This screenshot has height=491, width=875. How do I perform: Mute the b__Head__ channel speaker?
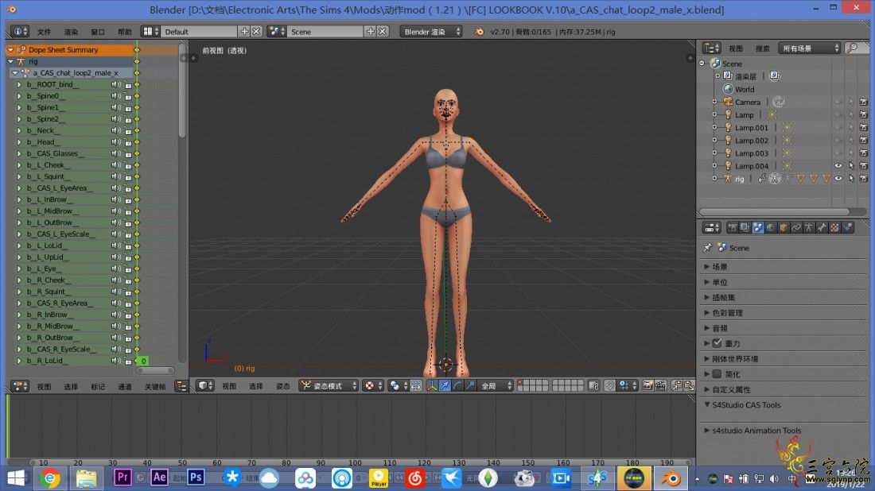click(115, 142)
